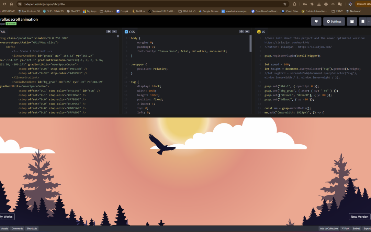The height and width of the screenshot is (232, 371).
Task: Bookmark the page with the address bar star
Action: pyautogui.click(x=285, y=4)
